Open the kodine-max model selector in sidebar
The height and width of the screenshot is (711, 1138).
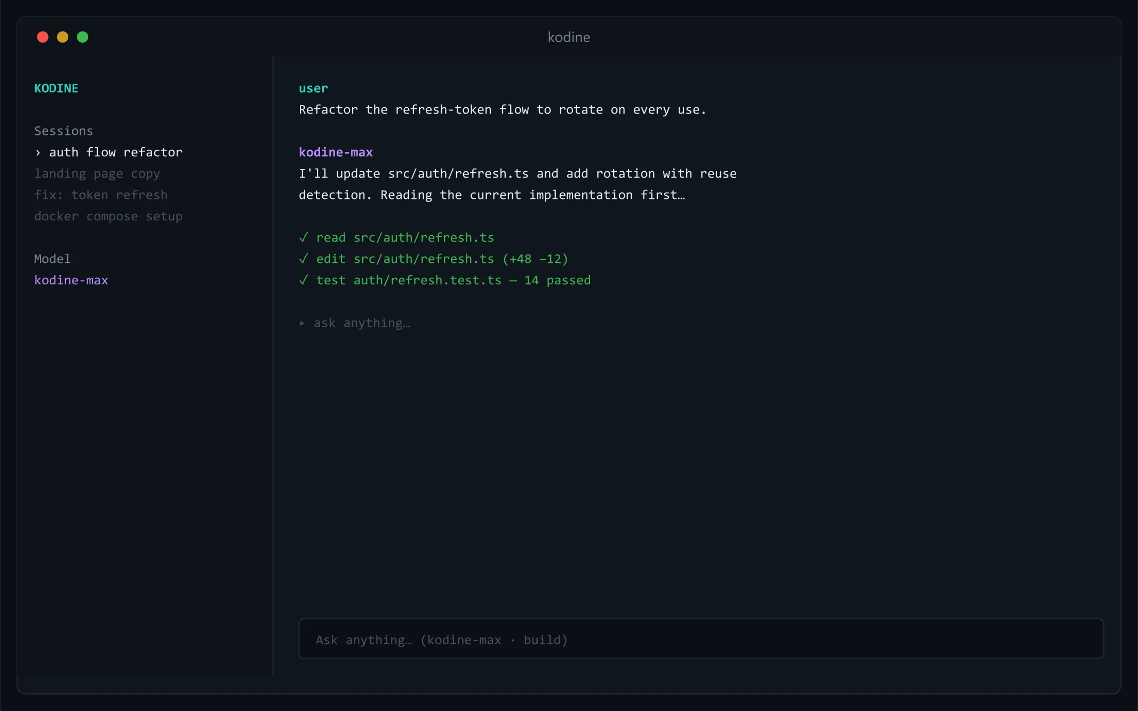pyautogui.click(x=71, y=281)
